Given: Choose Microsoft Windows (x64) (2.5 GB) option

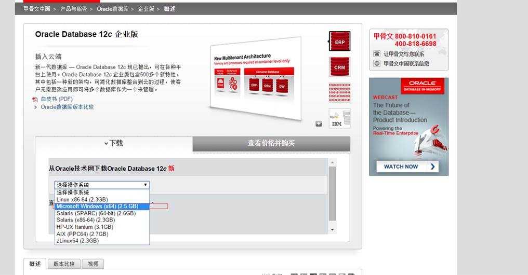Looking at the screenshot, I should [x=102, y=207].
